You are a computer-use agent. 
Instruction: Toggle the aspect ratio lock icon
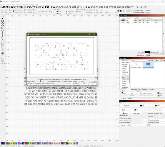pos(14,11)
